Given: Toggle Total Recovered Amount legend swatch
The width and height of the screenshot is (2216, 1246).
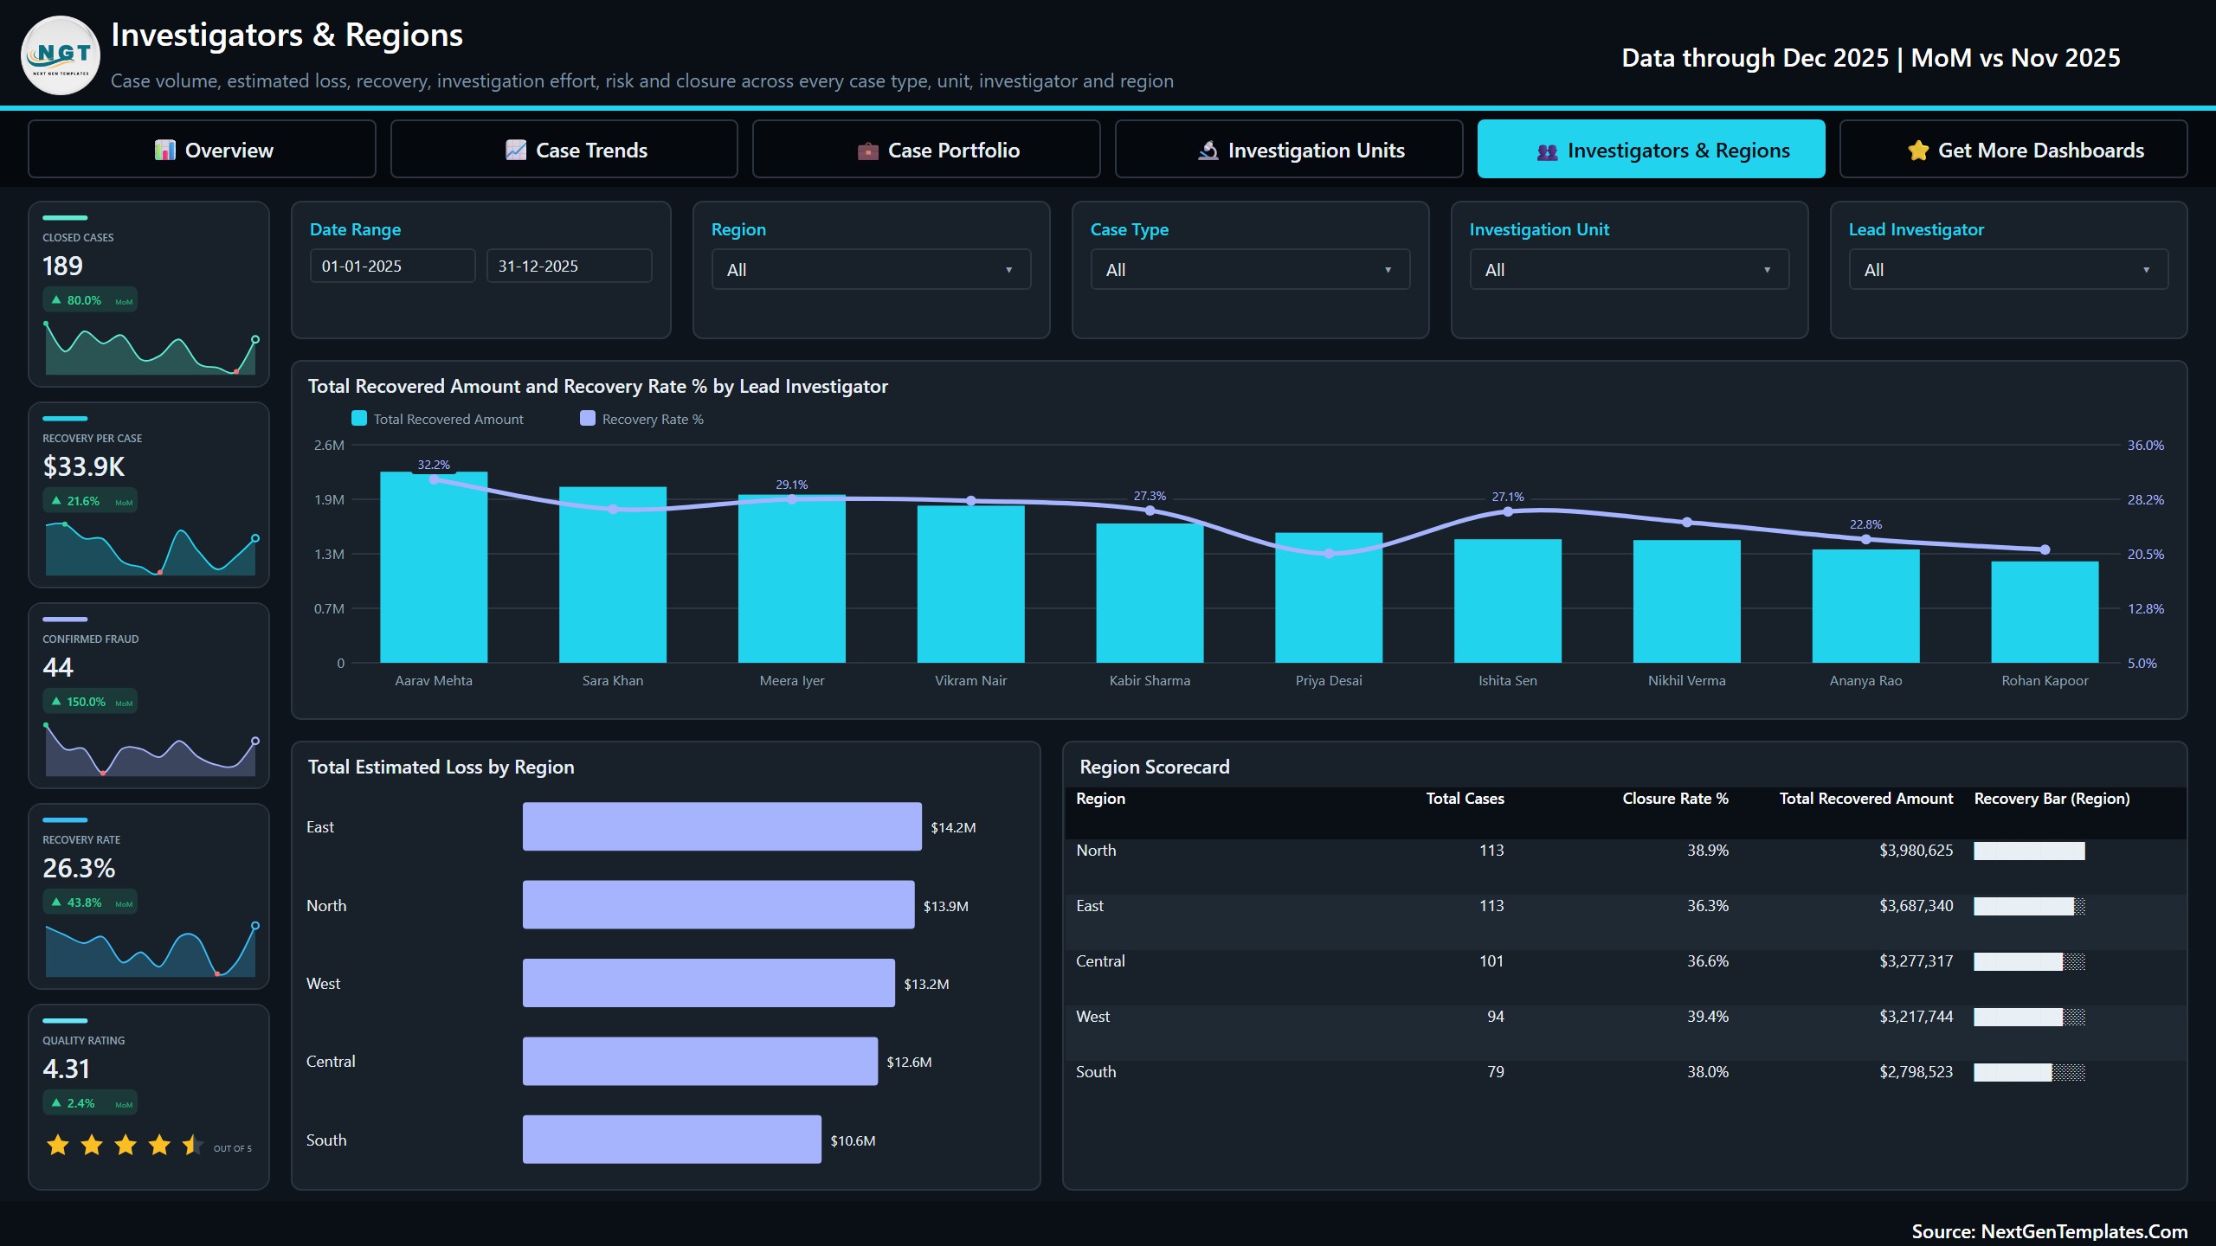Looking at the screenshot, I should coord(359,419).
